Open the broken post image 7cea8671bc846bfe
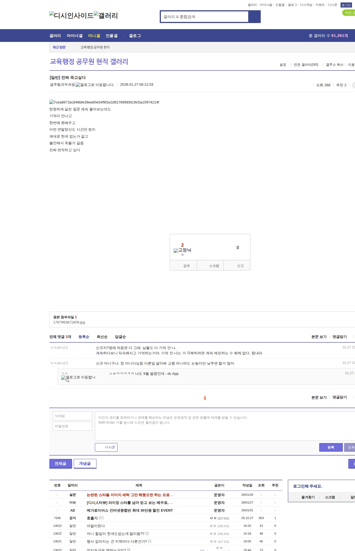The image size is (355, 551). [104, 102]
